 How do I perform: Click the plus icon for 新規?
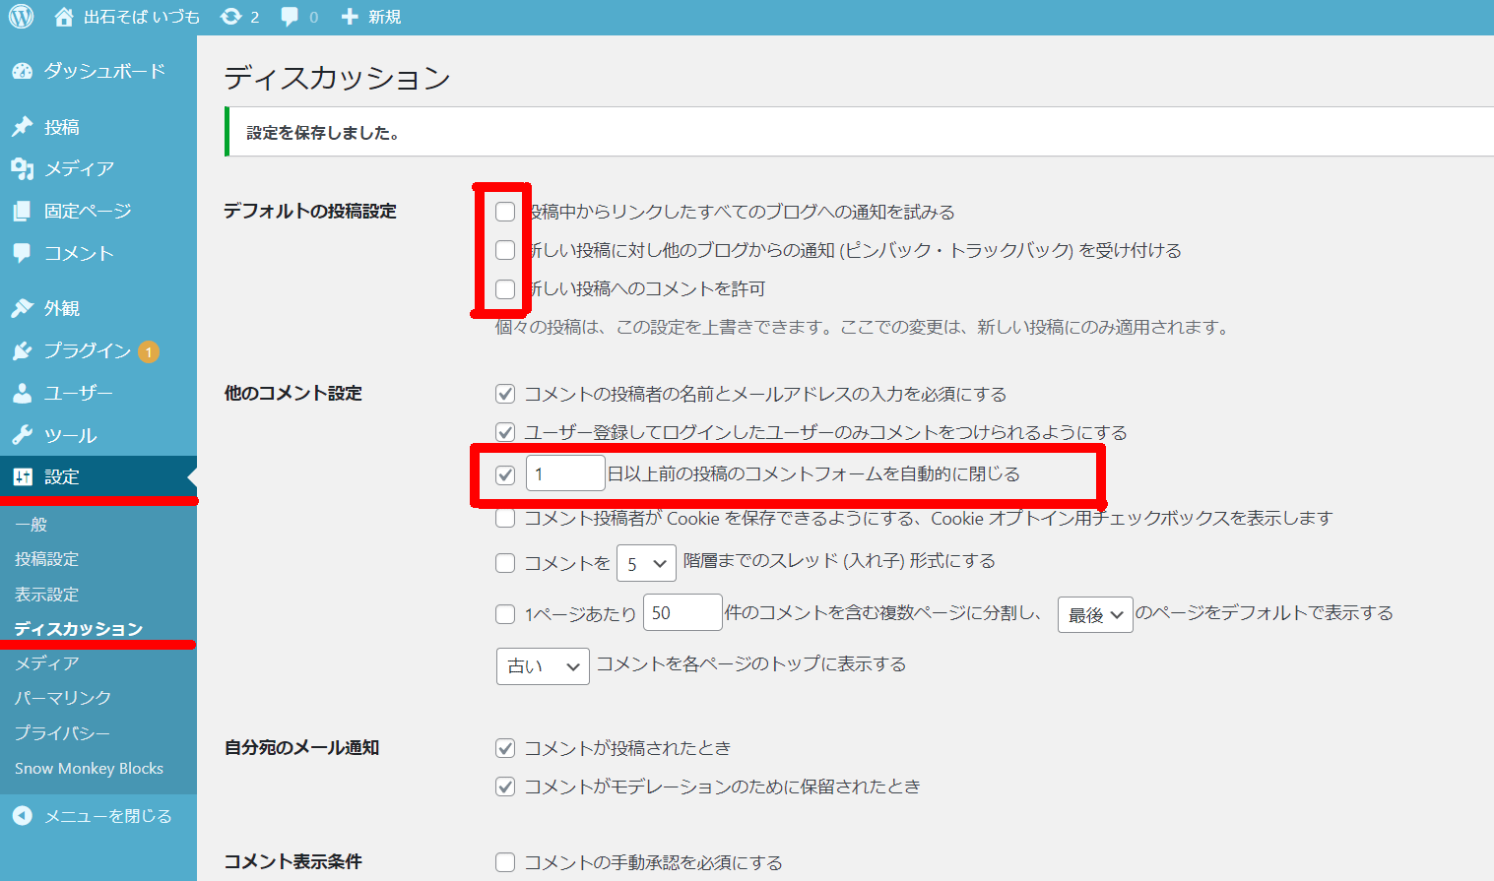[x=350, y=17]
